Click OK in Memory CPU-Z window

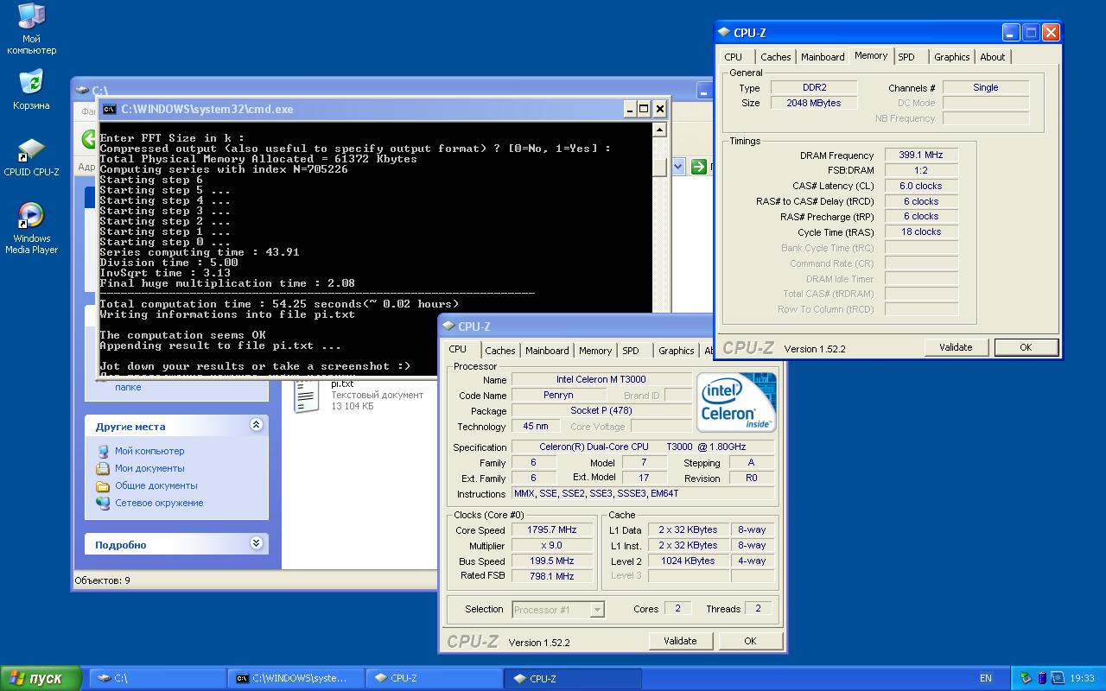point(1026,347)
